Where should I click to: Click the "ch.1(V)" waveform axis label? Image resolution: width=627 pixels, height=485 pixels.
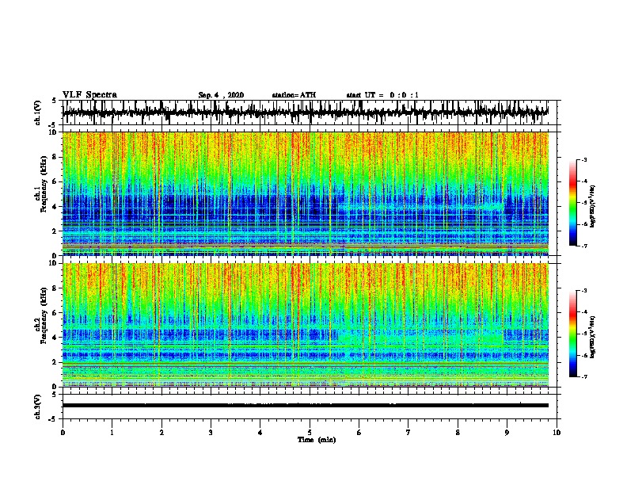38,113
